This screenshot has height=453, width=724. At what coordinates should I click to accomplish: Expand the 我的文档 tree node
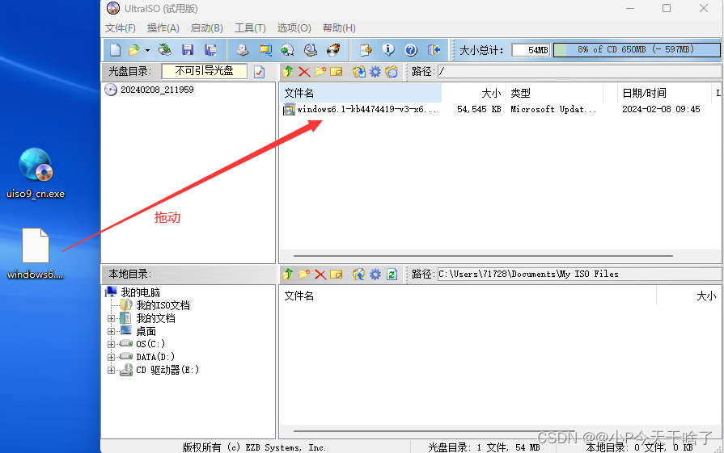[111, 318]
